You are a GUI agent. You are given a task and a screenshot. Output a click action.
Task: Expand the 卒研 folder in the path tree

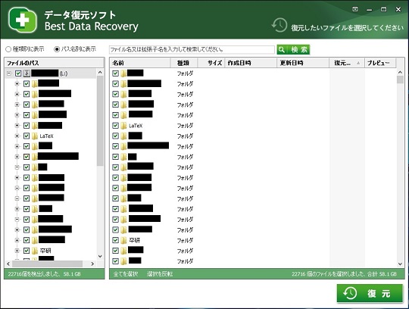pos(17,251)
